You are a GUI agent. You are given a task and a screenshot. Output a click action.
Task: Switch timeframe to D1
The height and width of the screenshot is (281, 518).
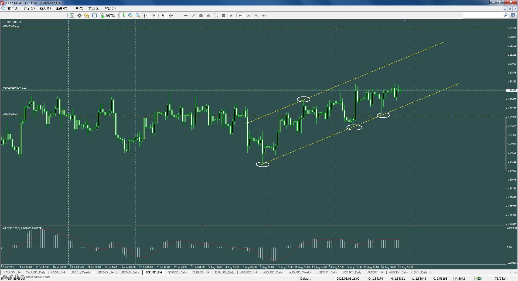248,15
